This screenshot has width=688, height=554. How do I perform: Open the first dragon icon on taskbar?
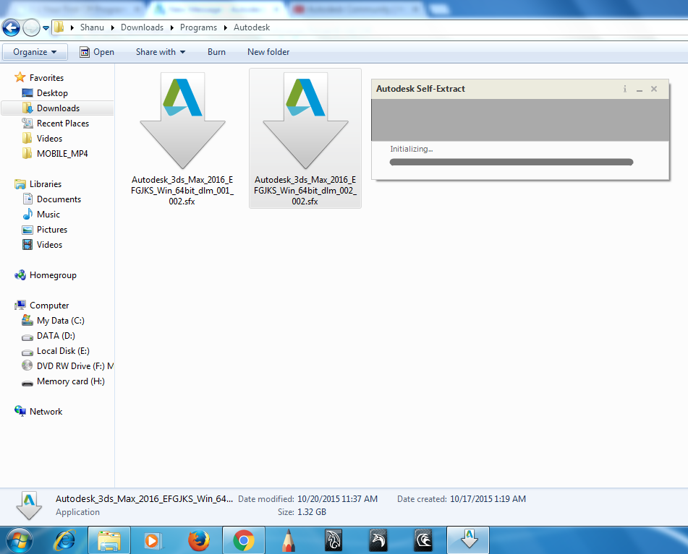[334, 540]
